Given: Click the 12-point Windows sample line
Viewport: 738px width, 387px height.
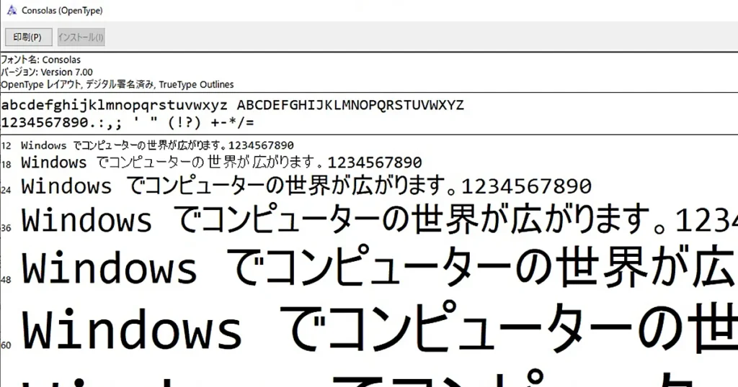Looking at the screenshot, I should [x=157, y=145].
